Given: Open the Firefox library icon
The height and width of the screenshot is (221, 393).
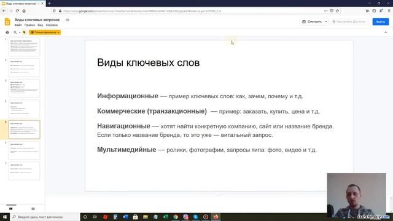Looking at the screenshot, I should (x=367, y=11).
